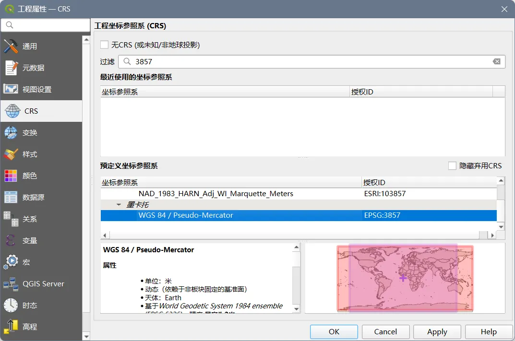Click the Apply button
The image size is (515, 341).
coord(437,331)
